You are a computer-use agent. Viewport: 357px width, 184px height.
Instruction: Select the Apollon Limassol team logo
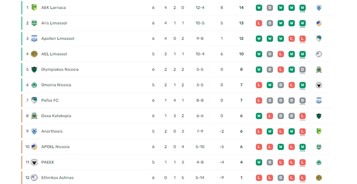point(34,38)
